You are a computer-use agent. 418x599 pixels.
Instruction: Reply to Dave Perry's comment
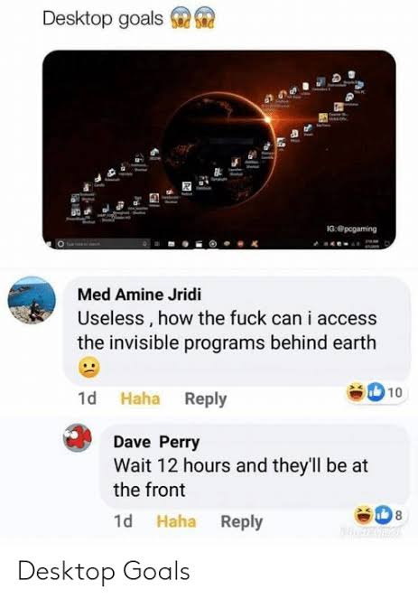[x=242, y=522]
